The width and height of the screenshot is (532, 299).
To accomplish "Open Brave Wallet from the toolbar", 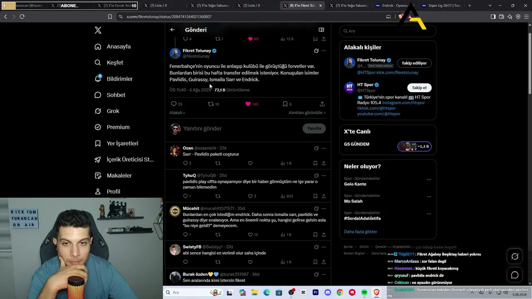I will pyautogui.click(x=502, y=17).
